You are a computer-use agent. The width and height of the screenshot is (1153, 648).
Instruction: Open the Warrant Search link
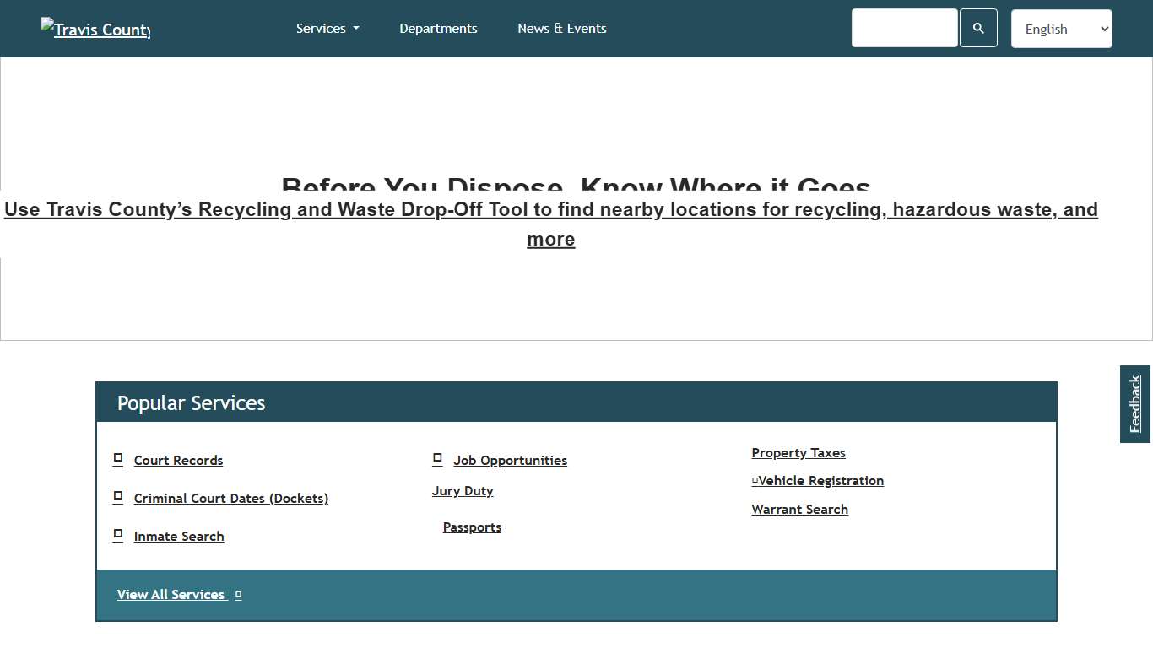pyautogui.click(x=799, y=509)
